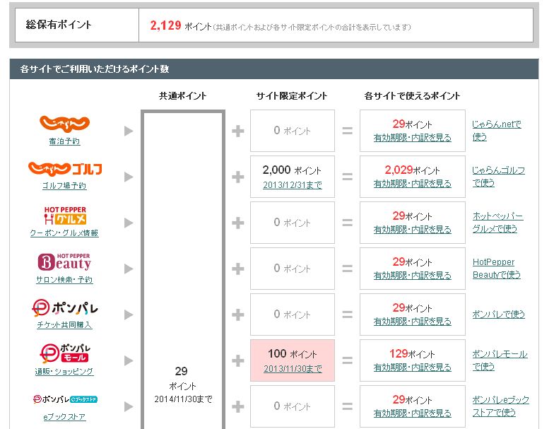Open the ゴルフ場予約 link
The image size is (554, 429).
point(64,186)
